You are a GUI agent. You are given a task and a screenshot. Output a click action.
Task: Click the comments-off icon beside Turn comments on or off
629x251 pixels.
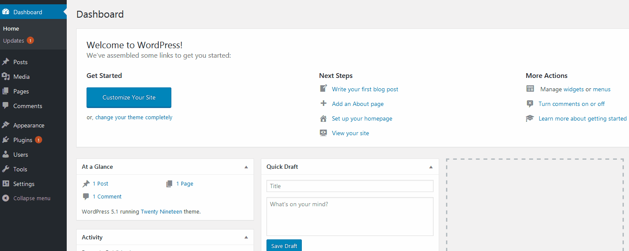530,104
